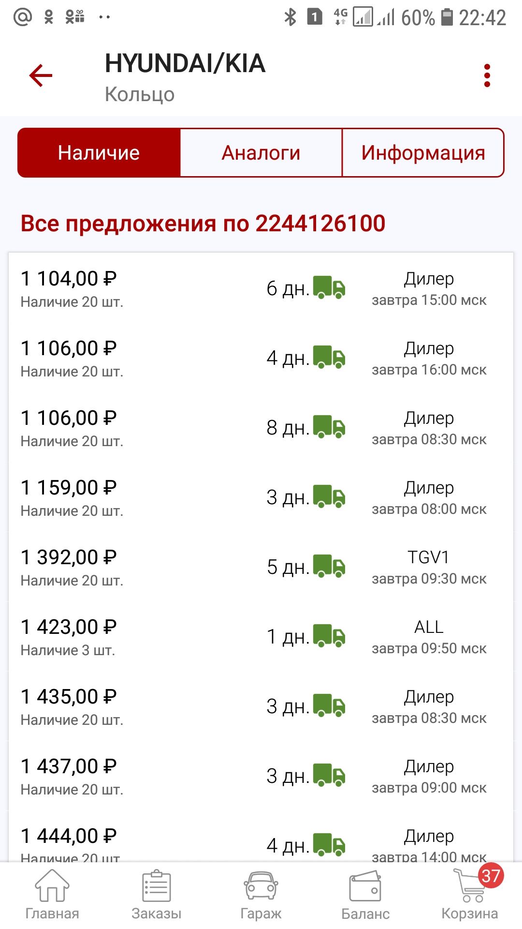Select the 1 159,00 ₽ three-day offer
The height and width of the screenshot is (929, 522).
pos(261,498)
